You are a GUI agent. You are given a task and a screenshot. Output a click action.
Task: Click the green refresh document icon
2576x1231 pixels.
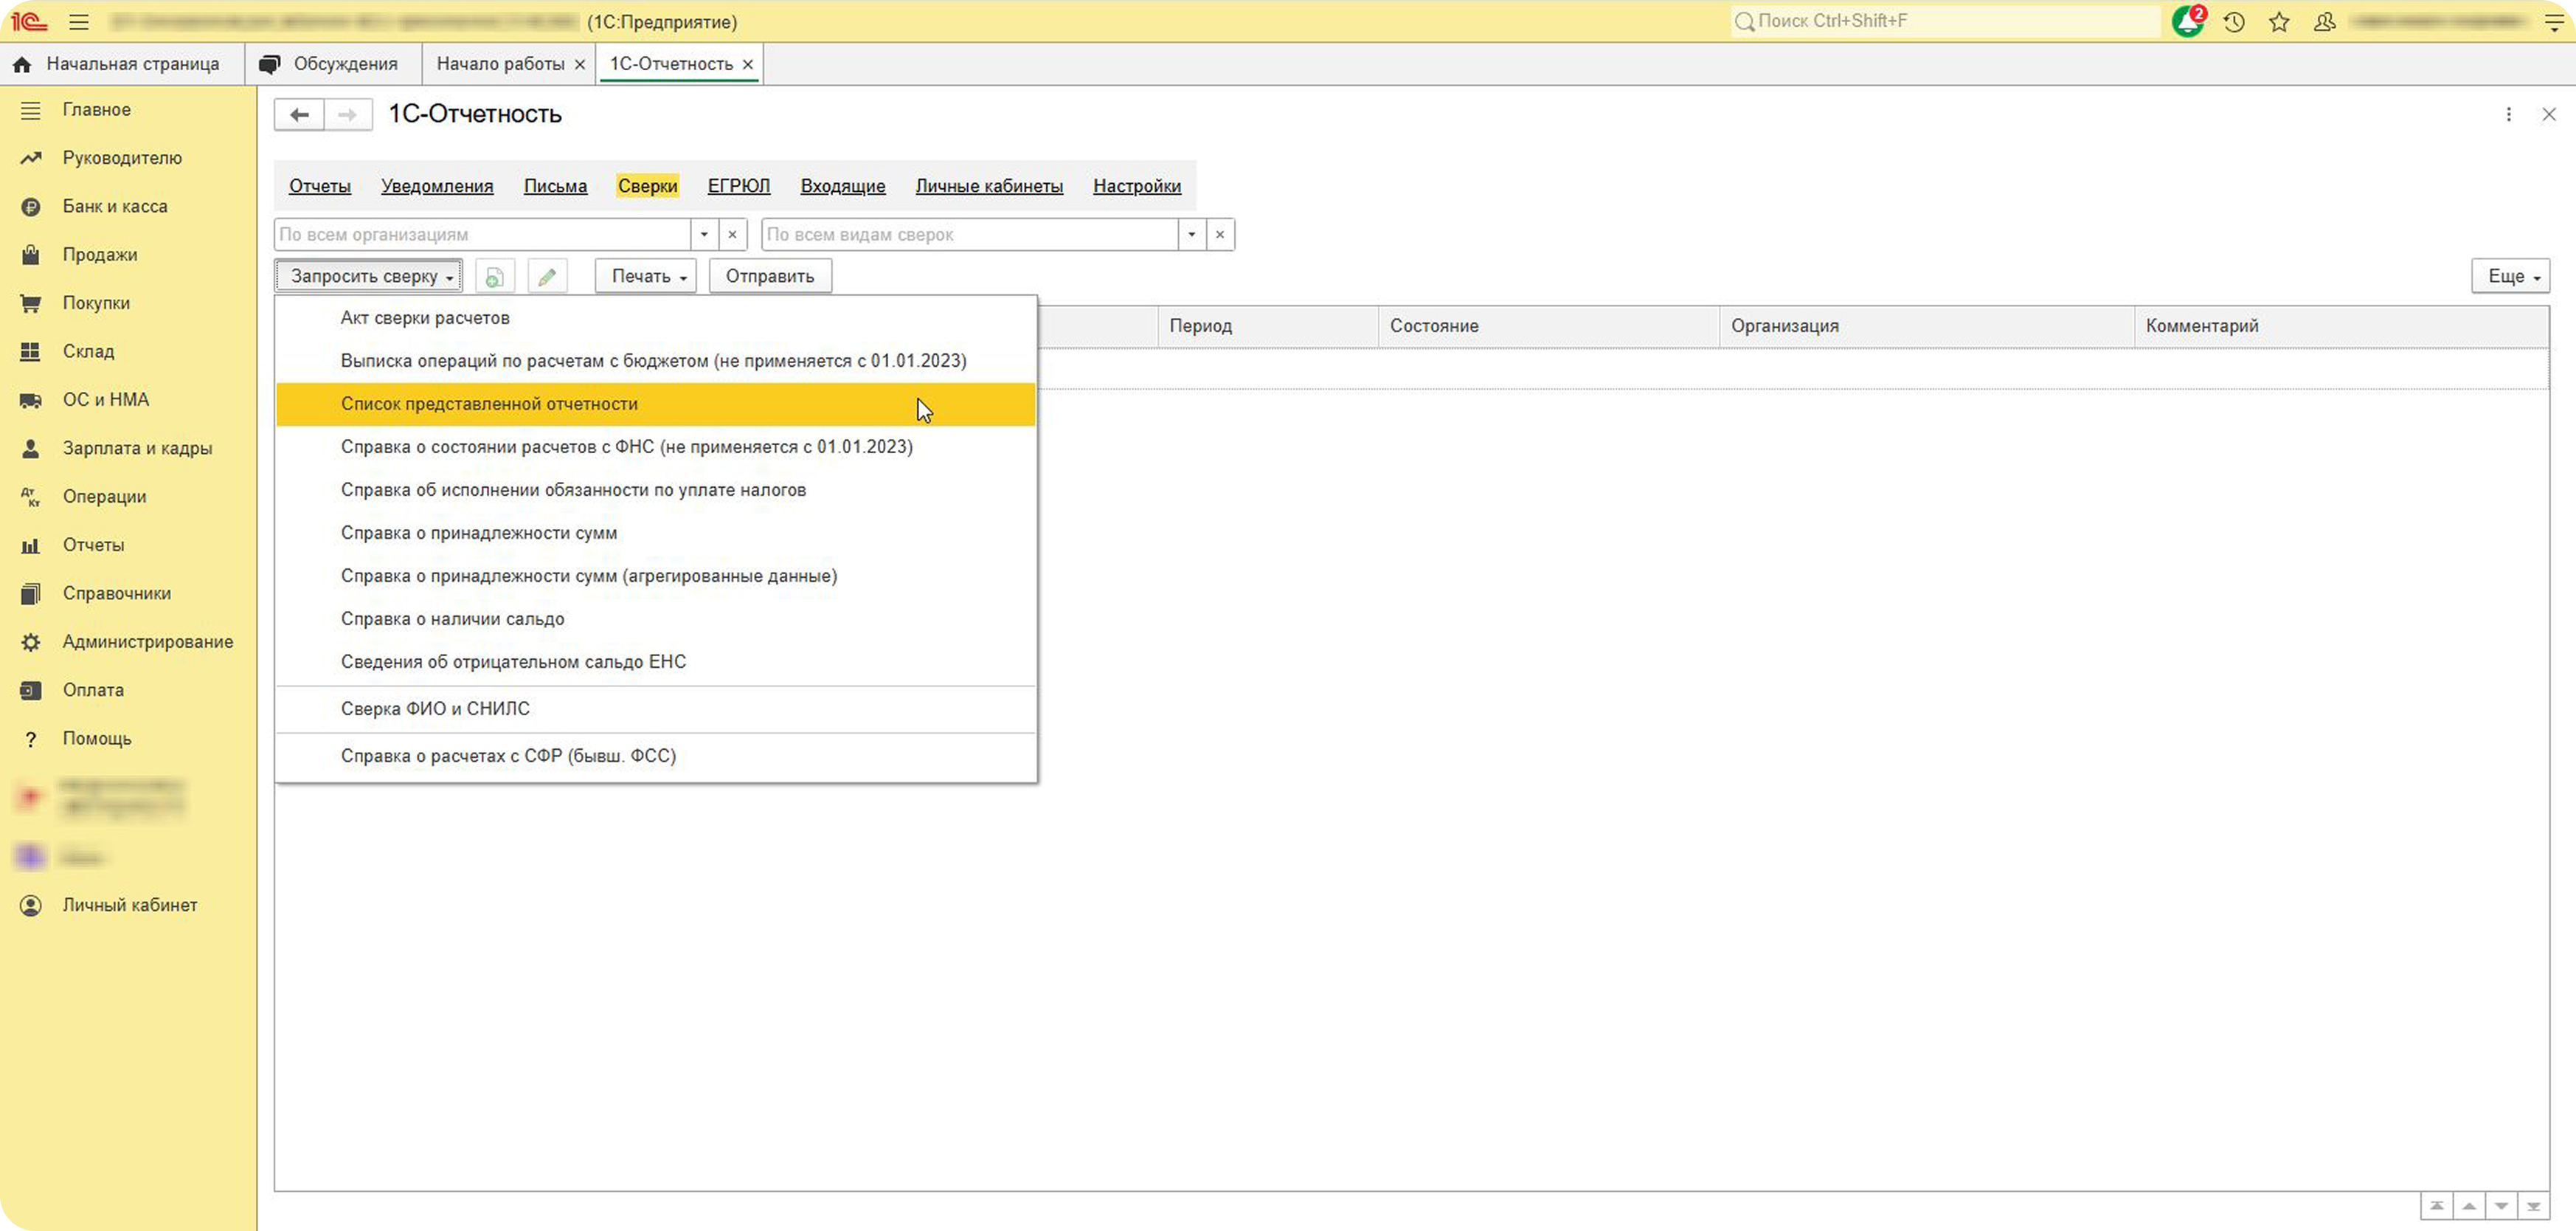[x=494, y=276]
